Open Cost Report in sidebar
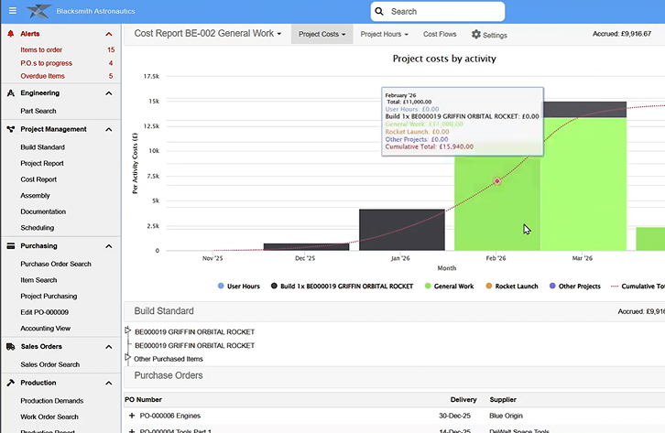665x433 pixels. click(x=38, y=179)
